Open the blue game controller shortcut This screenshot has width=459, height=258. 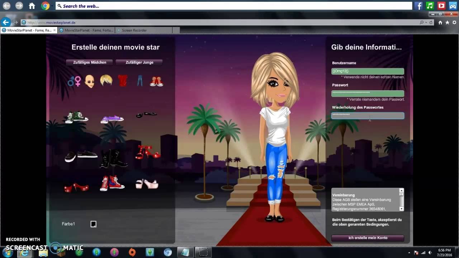tap(453, 6)
